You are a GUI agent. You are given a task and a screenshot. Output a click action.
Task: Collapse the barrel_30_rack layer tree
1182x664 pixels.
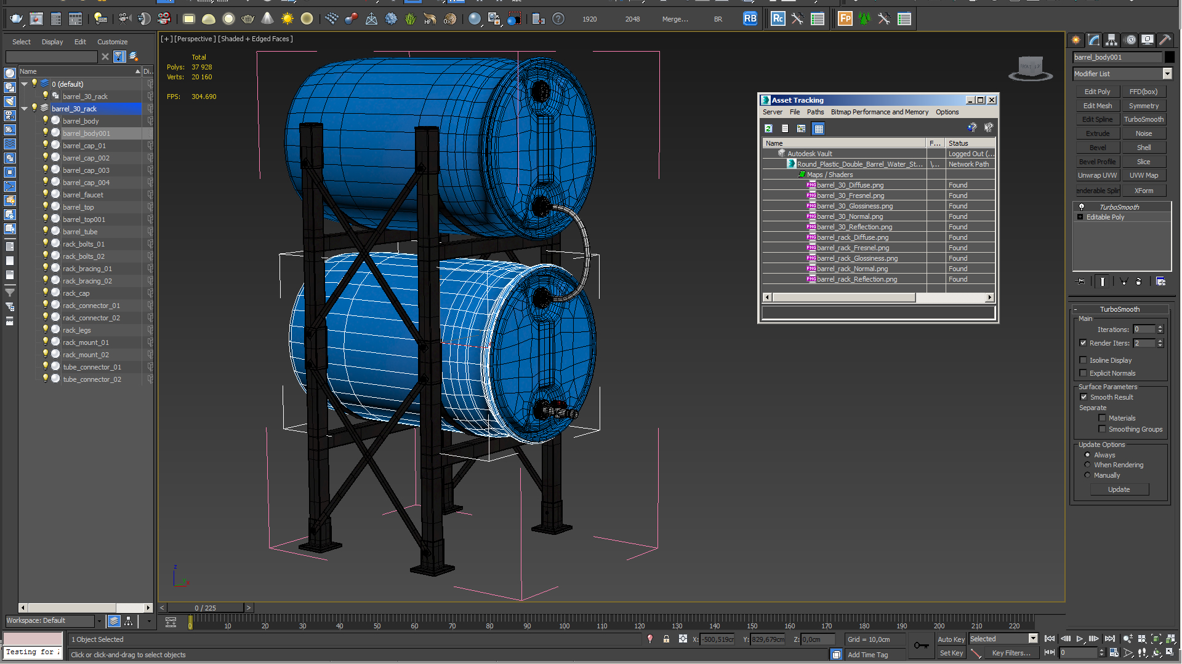25,108
